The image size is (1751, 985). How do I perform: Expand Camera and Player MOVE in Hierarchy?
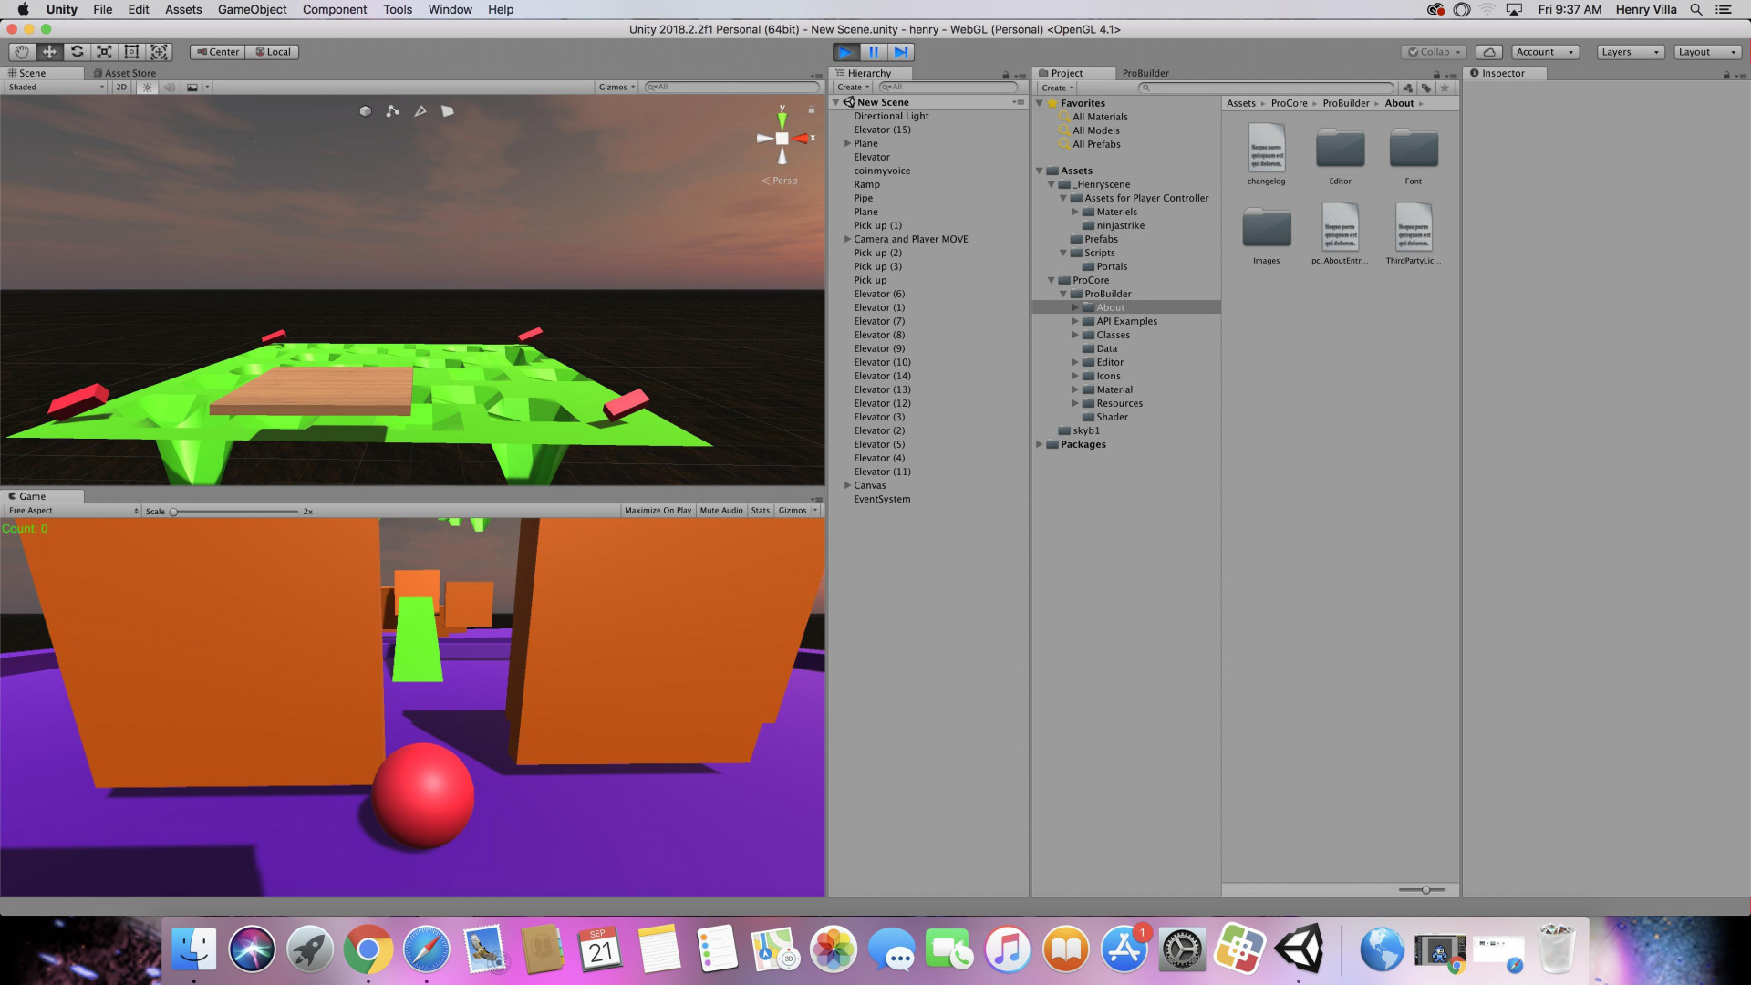(x=848, y=240)
